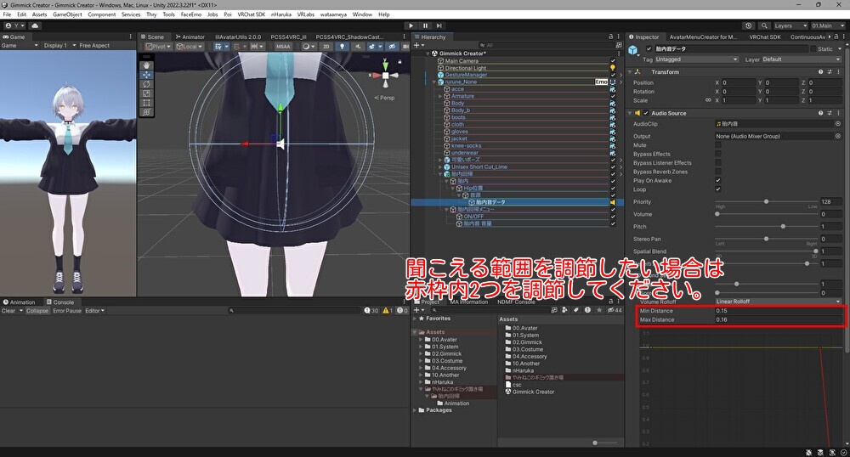The image size is (850, 457).
Task: Switch to the Animation tab
Action: pos(19,302)
